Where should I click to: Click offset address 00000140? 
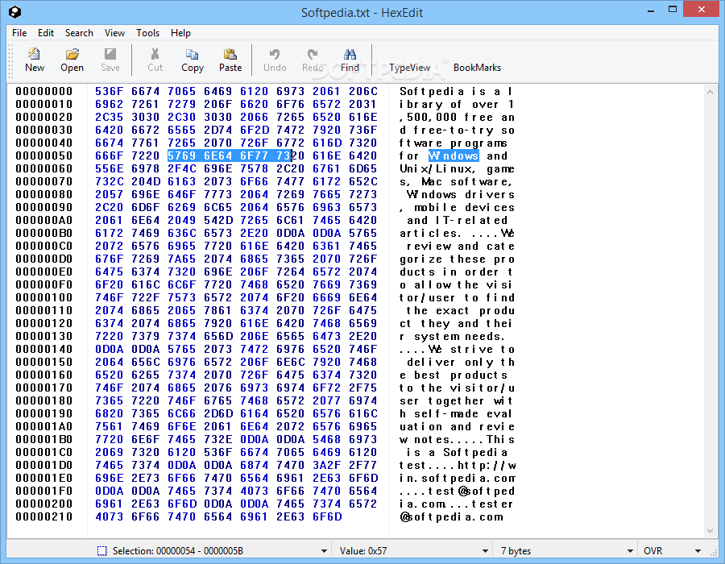pyautogui.click(x=44, y=350)
